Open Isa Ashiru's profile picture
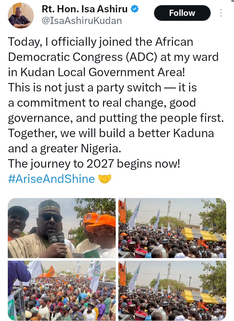Screen dimensions: 234x321 20,16
